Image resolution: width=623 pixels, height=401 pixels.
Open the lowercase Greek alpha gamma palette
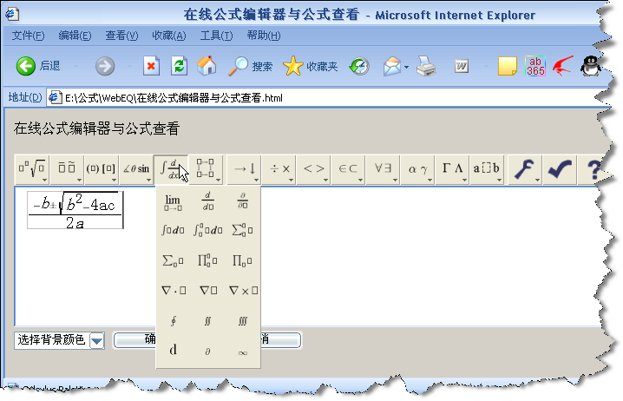417,169
